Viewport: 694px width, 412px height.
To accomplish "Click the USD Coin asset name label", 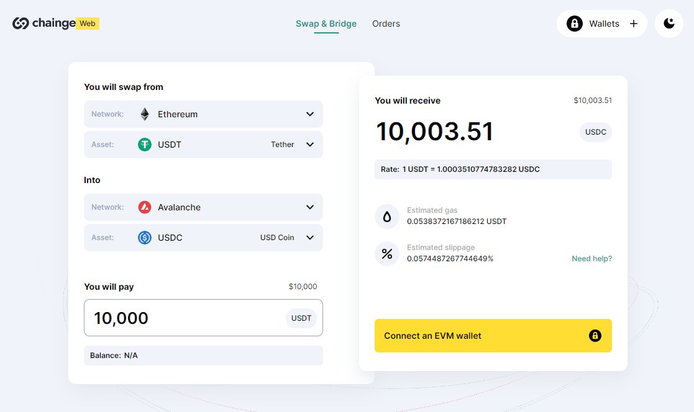I will tap(277, 238).
